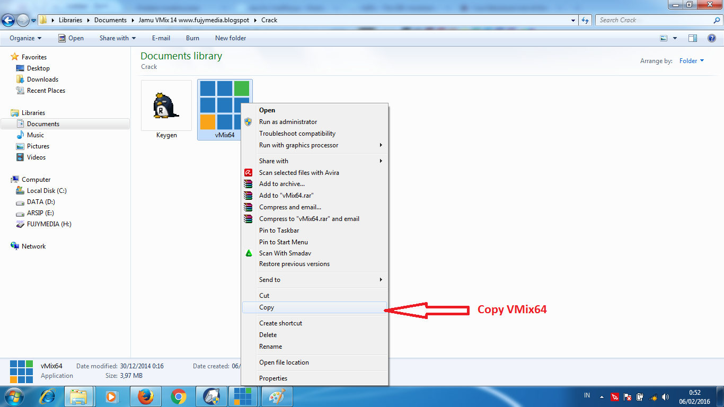
Task: Open Explorer Help with the question mark
Action: pos(712,38)
